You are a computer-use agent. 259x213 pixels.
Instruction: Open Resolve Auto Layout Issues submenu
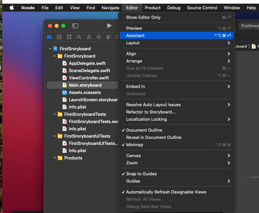click(177, 105)
